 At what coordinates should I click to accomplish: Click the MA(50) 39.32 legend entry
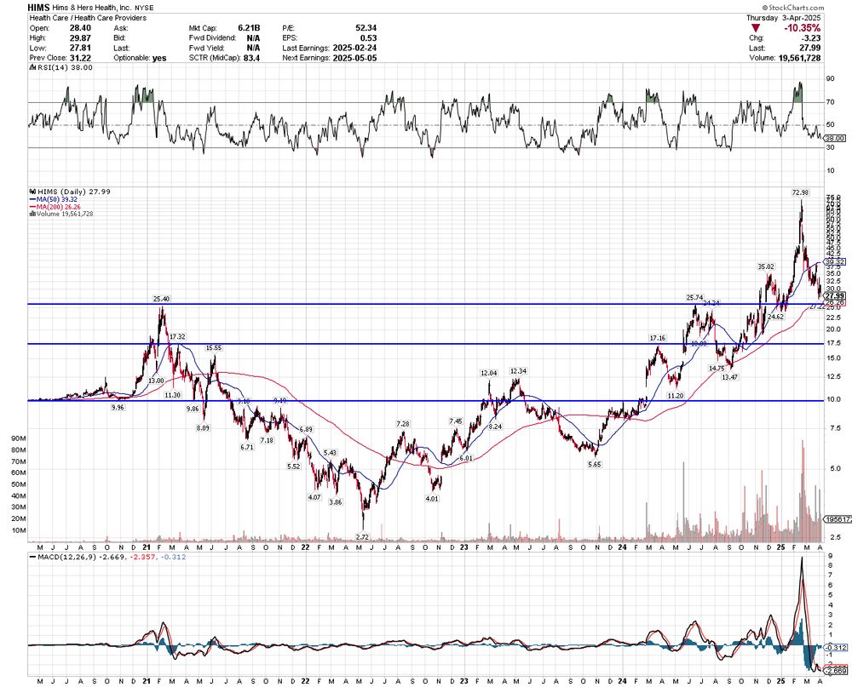click(53, 199)
